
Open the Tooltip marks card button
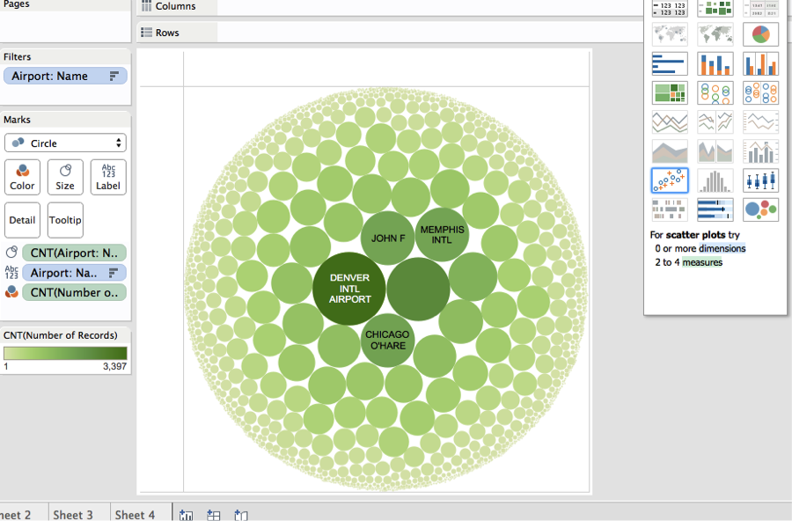coord(65,220)
